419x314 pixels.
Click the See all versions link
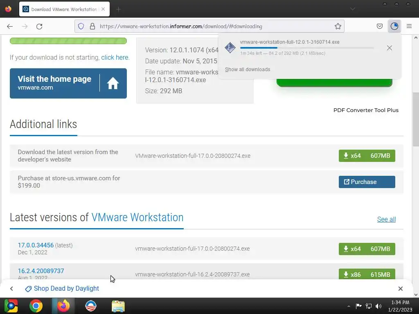pos(386,219)
